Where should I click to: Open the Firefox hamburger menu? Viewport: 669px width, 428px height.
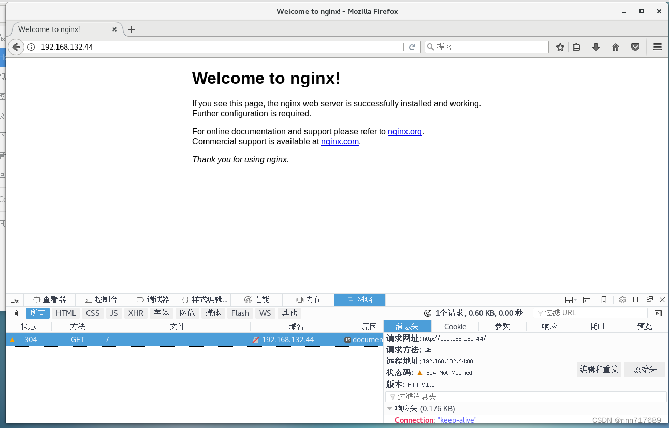pyautogui.click(x=658, y=47)
